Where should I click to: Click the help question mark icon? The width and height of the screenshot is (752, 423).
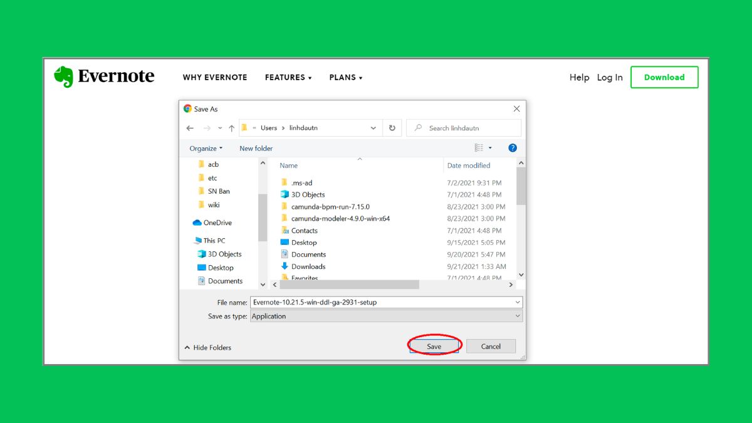(x=512, y=148)
